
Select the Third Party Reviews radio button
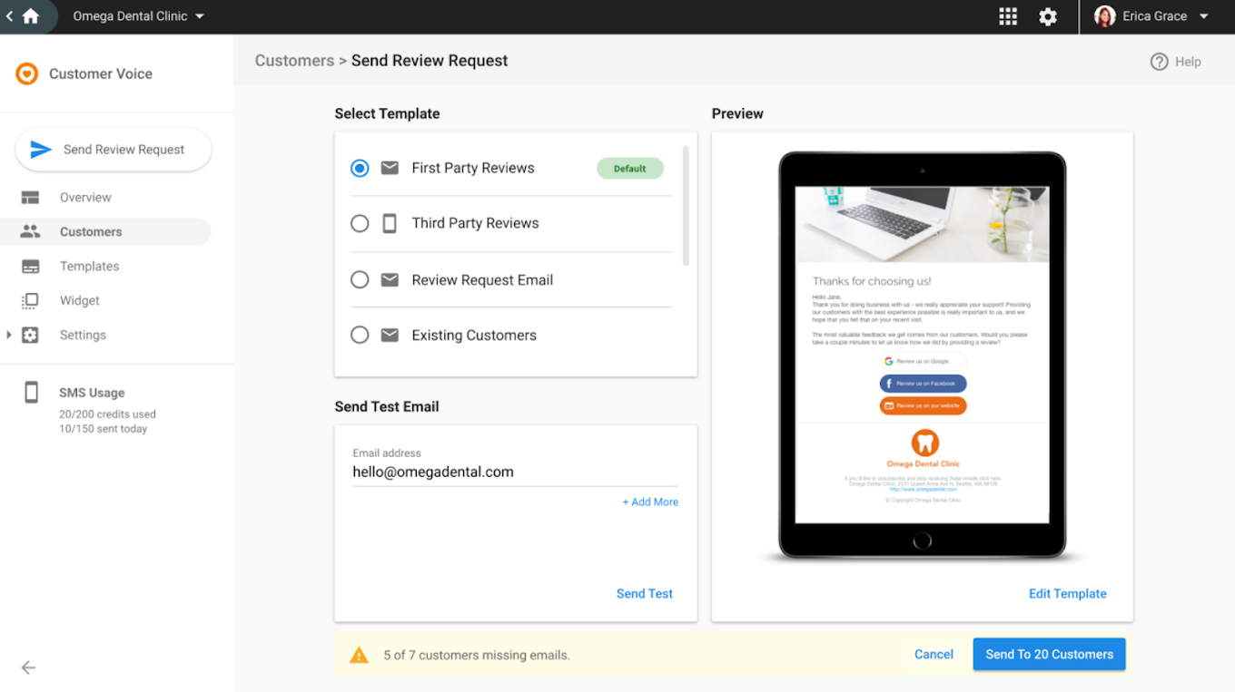(x=360, y=223)
